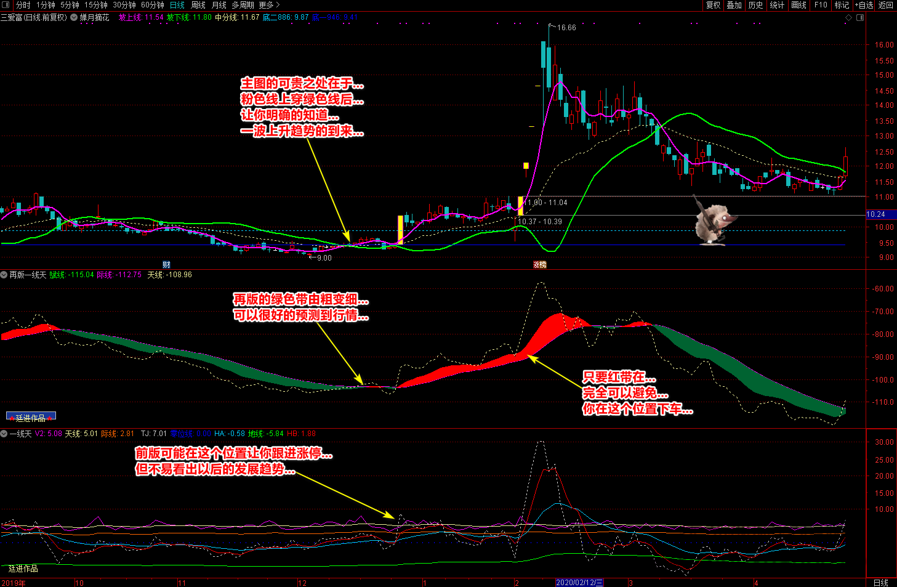Toggle 叠加 overlay mode
The height and width of the screenshot is (587, 897).
coord(734,5)
